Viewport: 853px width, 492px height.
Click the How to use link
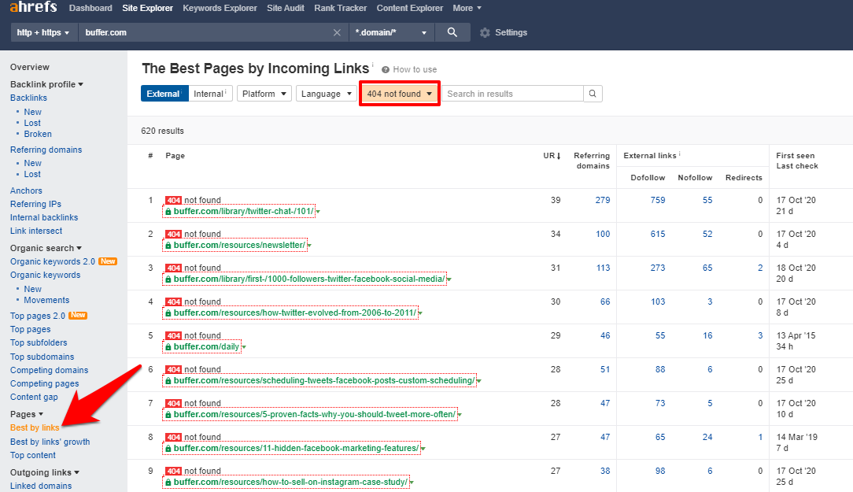[415, 69]
